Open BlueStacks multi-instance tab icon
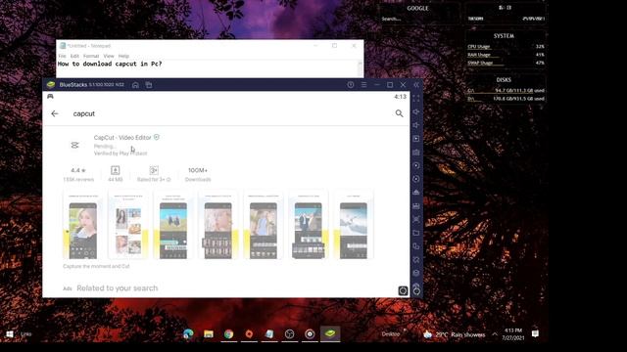The width and height of the screenshot is (627, 352). coord(149,85)
